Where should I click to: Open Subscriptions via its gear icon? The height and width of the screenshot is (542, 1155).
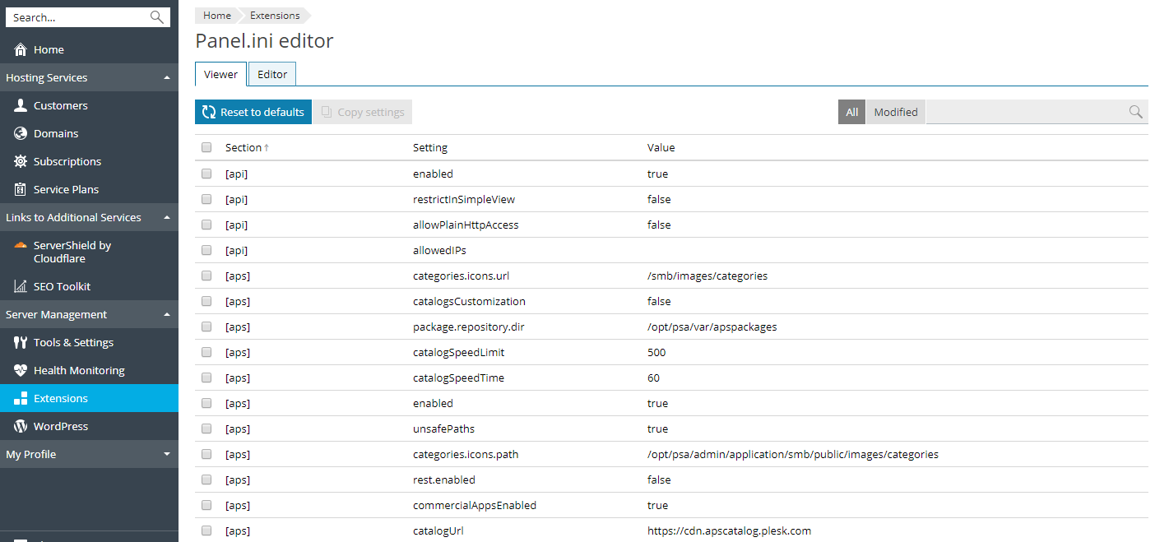(21, 162)
